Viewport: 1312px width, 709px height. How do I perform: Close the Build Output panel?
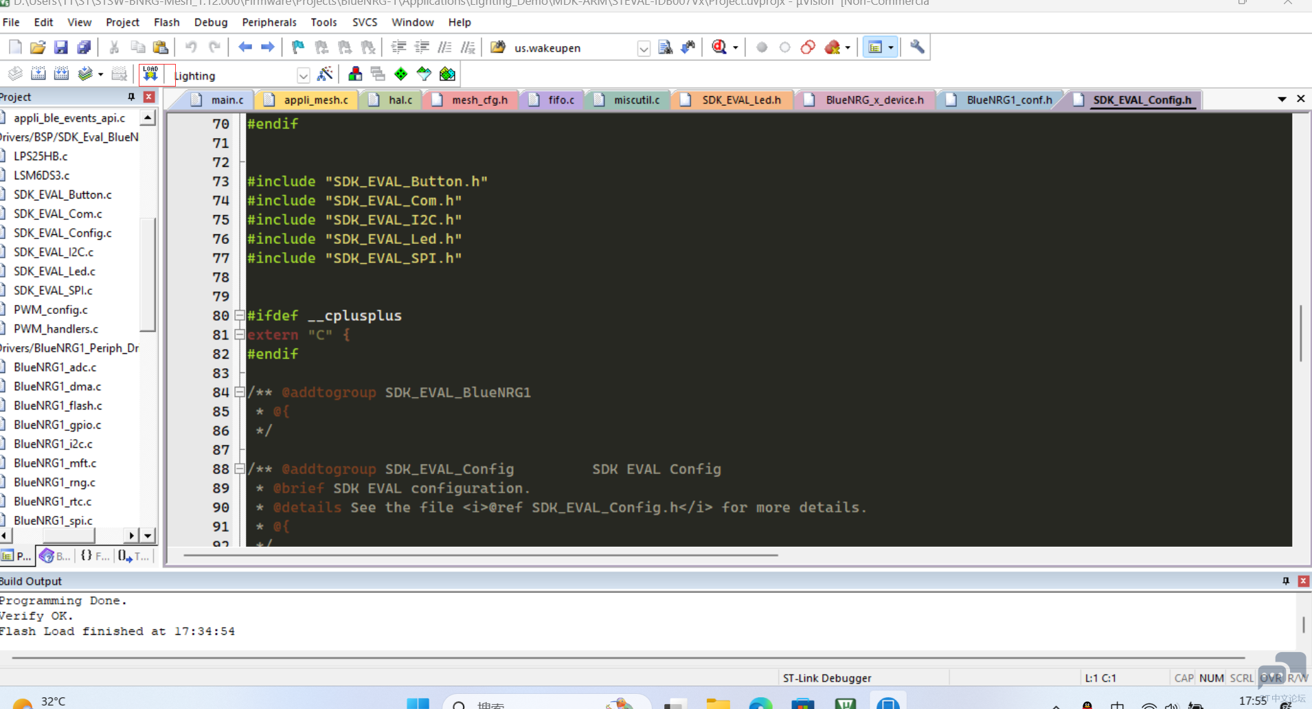(x=1303, y=581)
